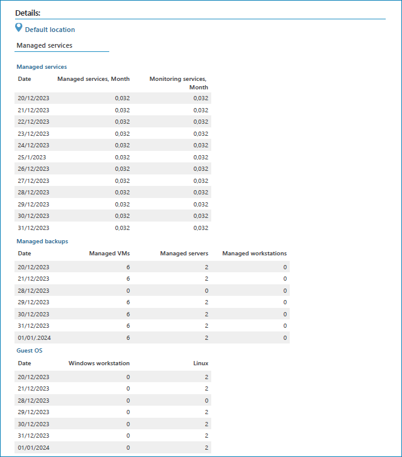
Task: Click Managed VMs value 0 for 28/12/2023
Action: 128,291
